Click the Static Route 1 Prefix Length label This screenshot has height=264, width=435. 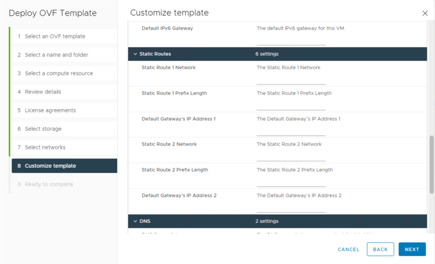[174, 93]
